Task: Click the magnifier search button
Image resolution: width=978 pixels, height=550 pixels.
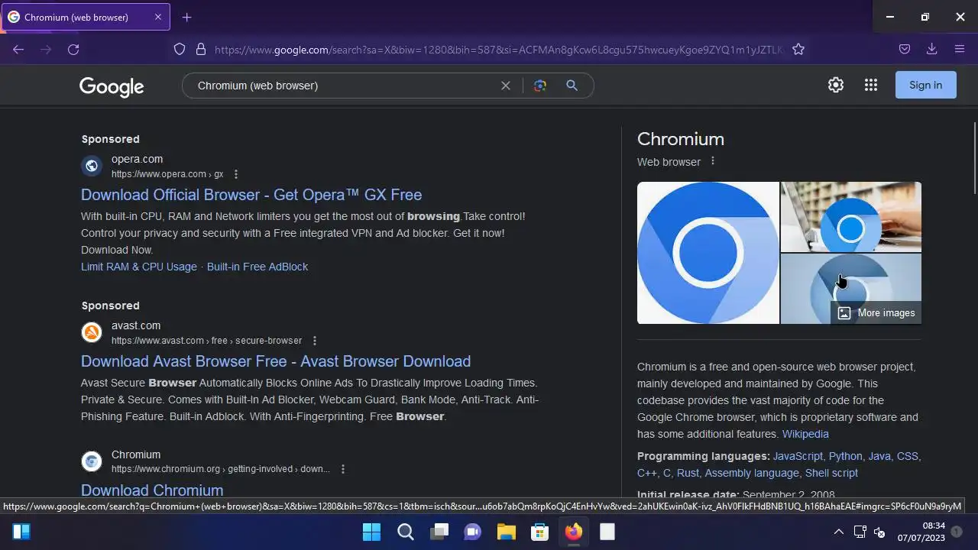Action: 572,86
